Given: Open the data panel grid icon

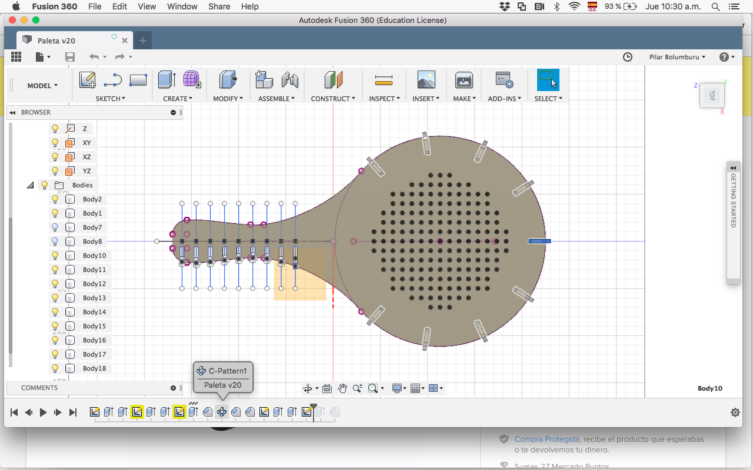Looking at the screenshot, I should pos(16,57).
